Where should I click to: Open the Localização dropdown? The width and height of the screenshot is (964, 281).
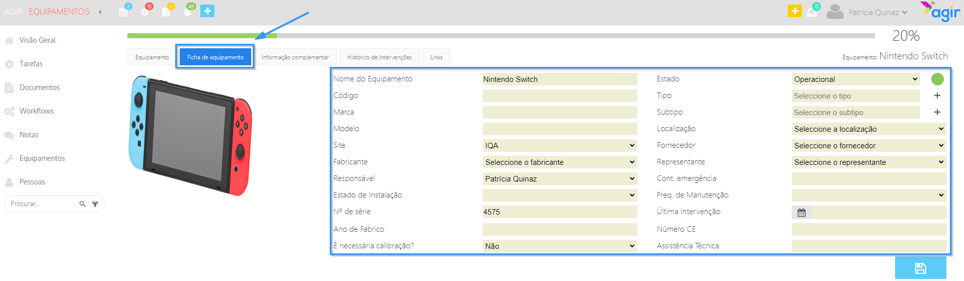tap(869, 129)
